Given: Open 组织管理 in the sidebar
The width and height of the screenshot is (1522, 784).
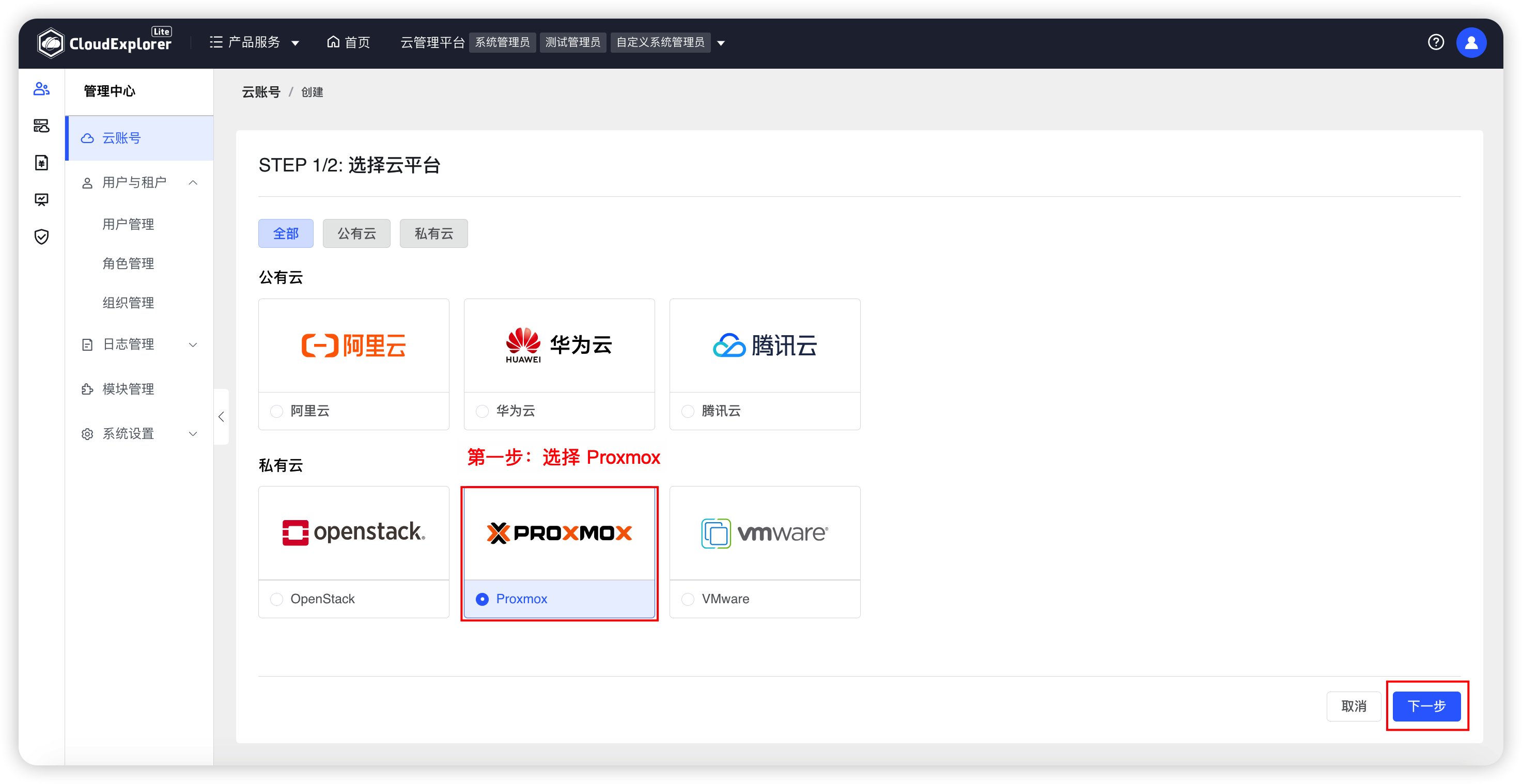Looking at the screenshot, I should 128,303.
